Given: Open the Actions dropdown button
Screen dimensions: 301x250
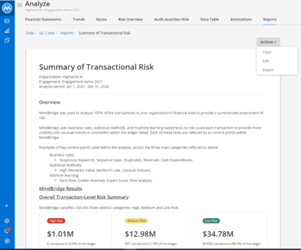Looking at the screenshot, I should coord(268,42).
